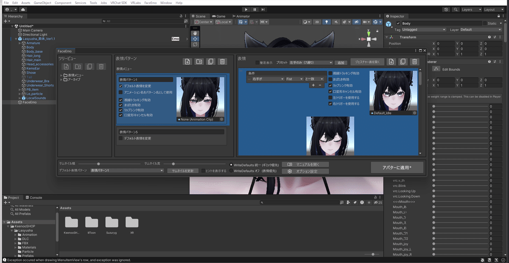Open manual via マニュアルを開く button

(x=305, y=164)
